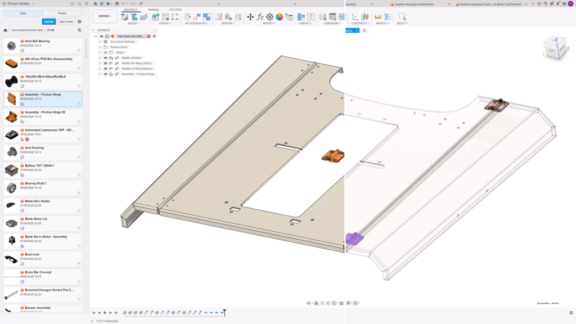This screenshot has width=576, height=324.
Task: Toggle visibility of Middle Middle:1
Action: pos(105,58)
